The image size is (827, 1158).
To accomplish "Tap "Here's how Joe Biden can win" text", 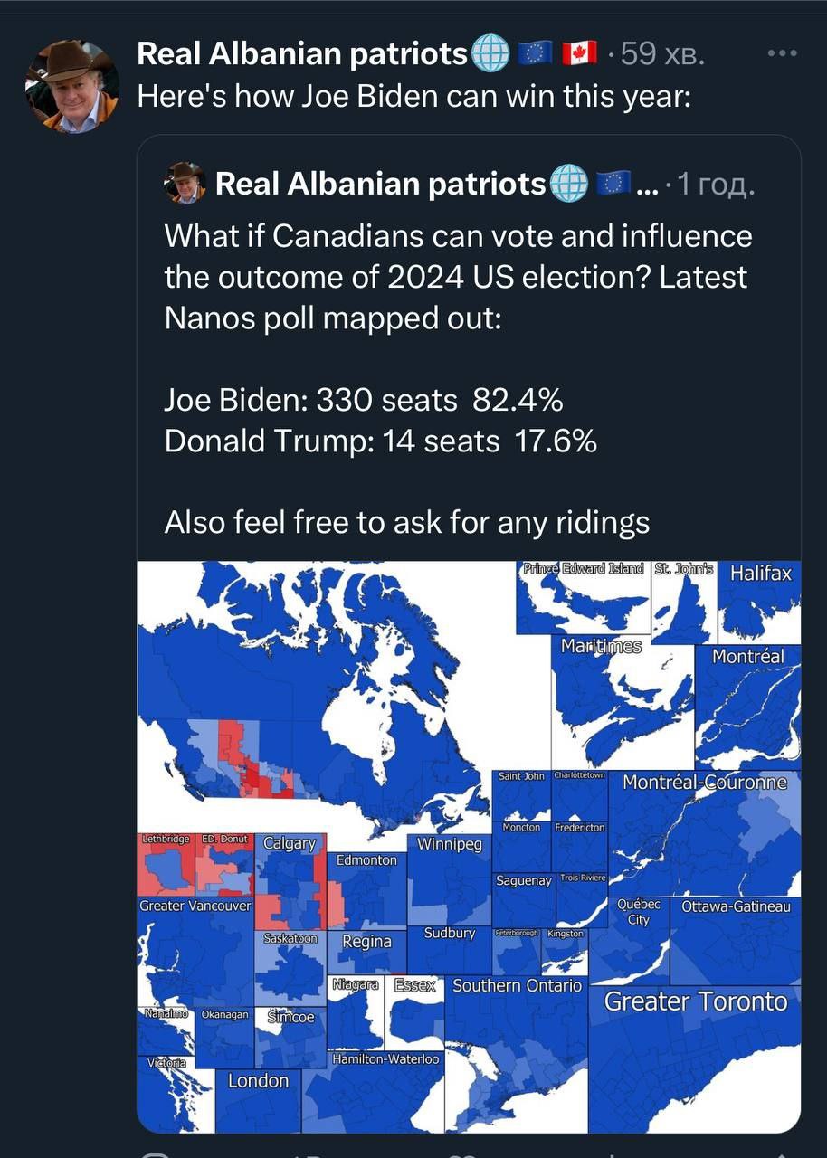I will click(413, 95).
